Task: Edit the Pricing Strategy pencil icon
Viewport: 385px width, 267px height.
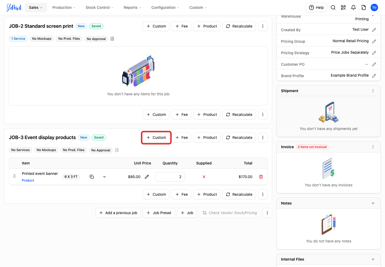Action: (x=374, y=53)
